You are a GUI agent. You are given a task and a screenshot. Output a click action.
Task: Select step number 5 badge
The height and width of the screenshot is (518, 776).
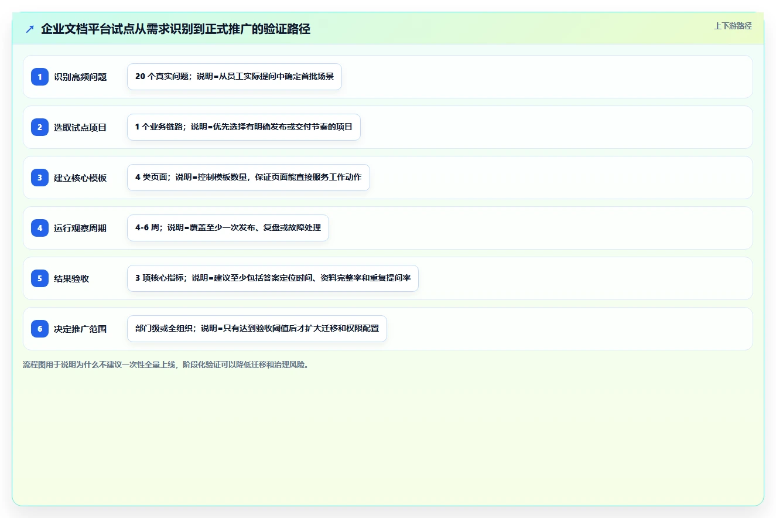[x=40, y=278]
